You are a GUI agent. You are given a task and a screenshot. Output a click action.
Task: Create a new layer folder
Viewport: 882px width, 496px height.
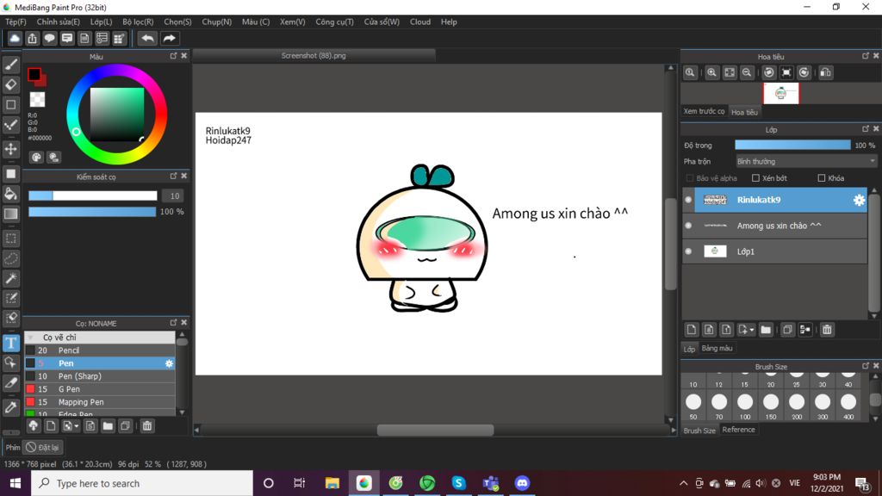coord(766,330)
